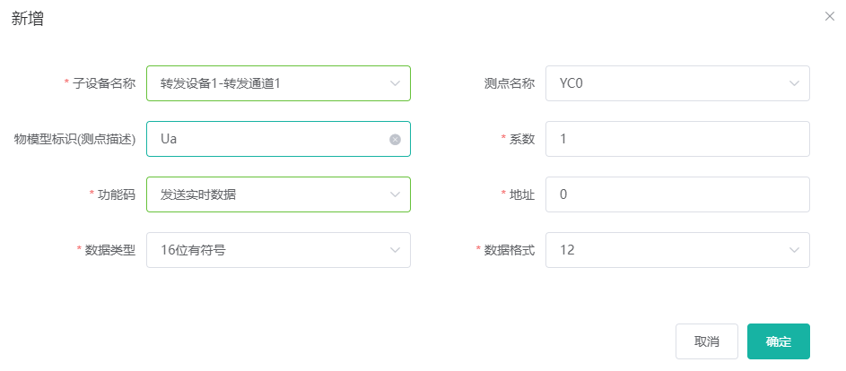Viewport: 846px width, 371px height.
Task: Open the 发送实时数据 function code dropdown
Action: pos(269,194)
